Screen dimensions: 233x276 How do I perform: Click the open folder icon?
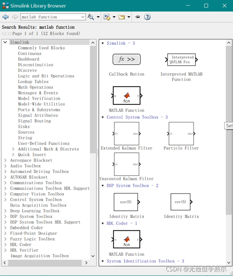point(122,17)
